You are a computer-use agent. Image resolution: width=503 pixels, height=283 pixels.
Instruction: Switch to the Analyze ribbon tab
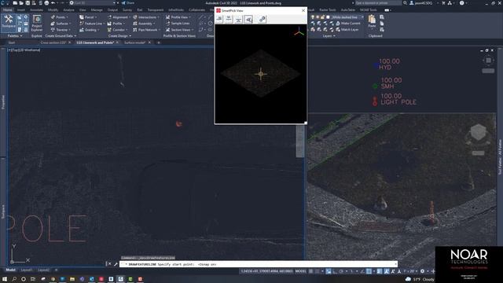tap(68, 10)
